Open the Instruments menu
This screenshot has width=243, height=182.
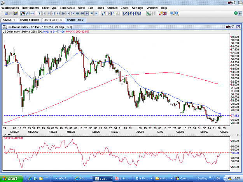click(31, 8)
